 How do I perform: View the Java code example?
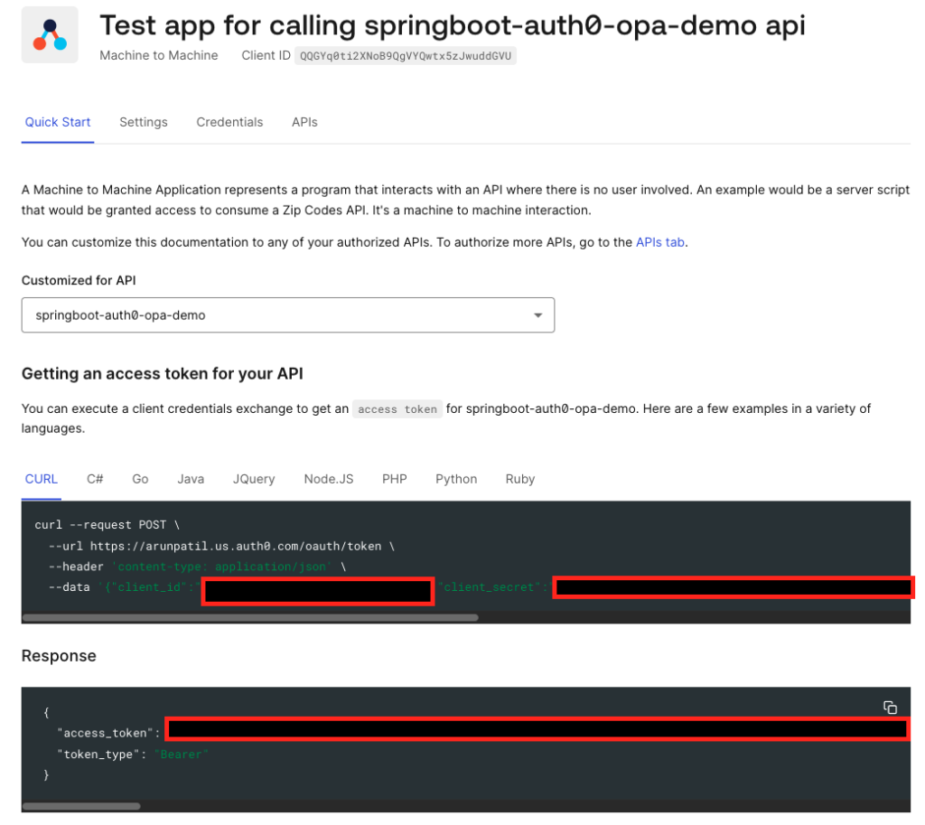pos(191,479)
